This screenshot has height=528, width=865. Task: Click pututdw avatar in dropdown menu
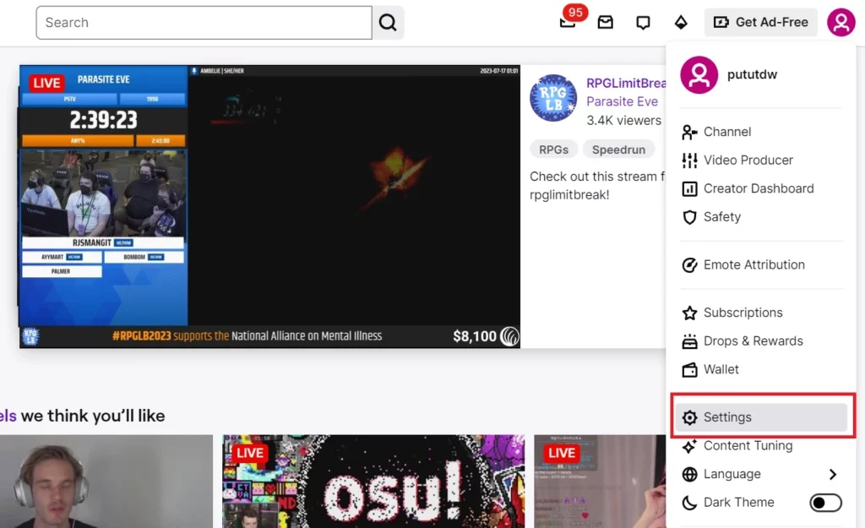pyautogui.click(x=699, y=74)
